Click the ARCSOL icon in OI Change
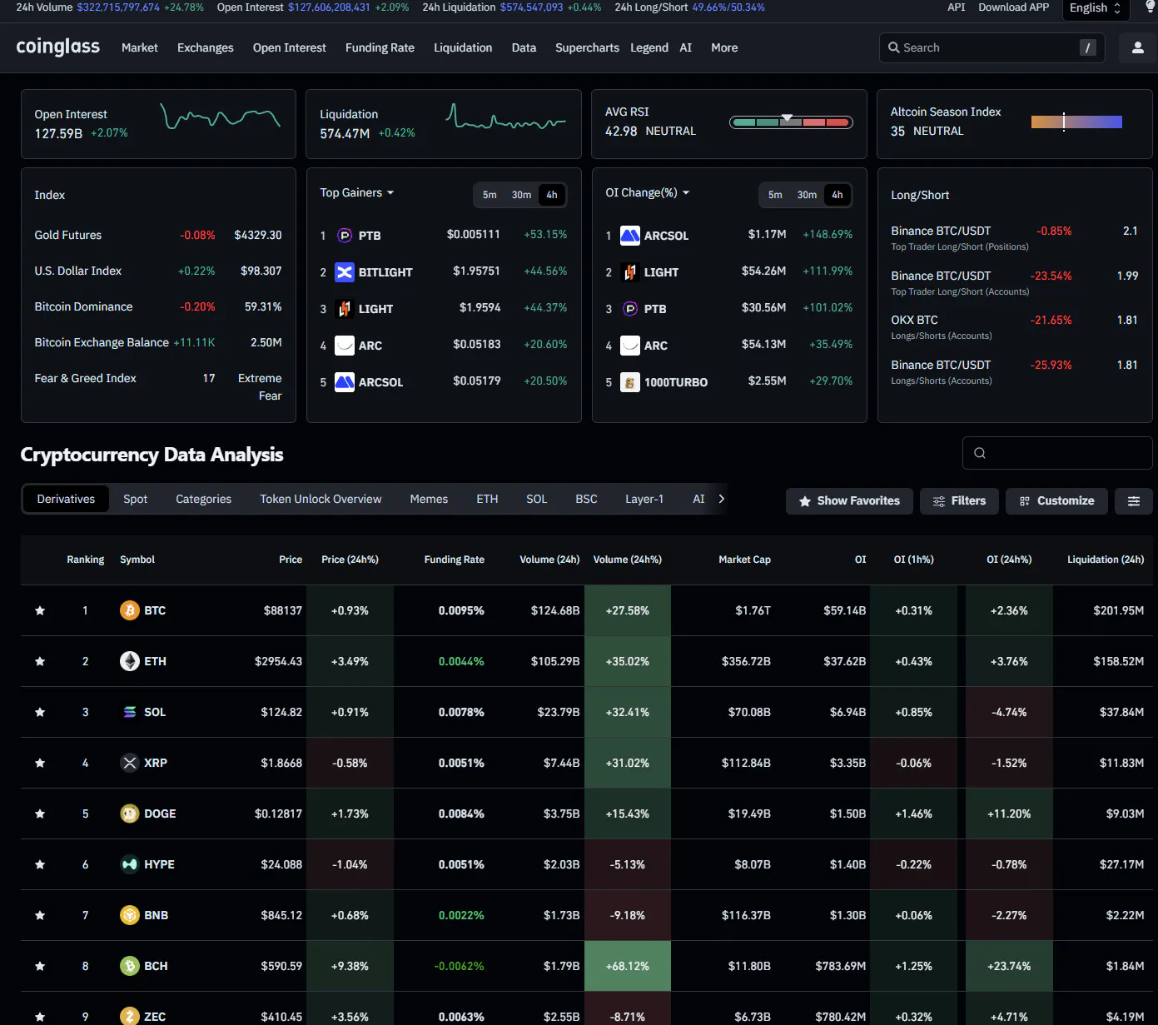Screen dimensions: 1158x1025 [630, 236]
